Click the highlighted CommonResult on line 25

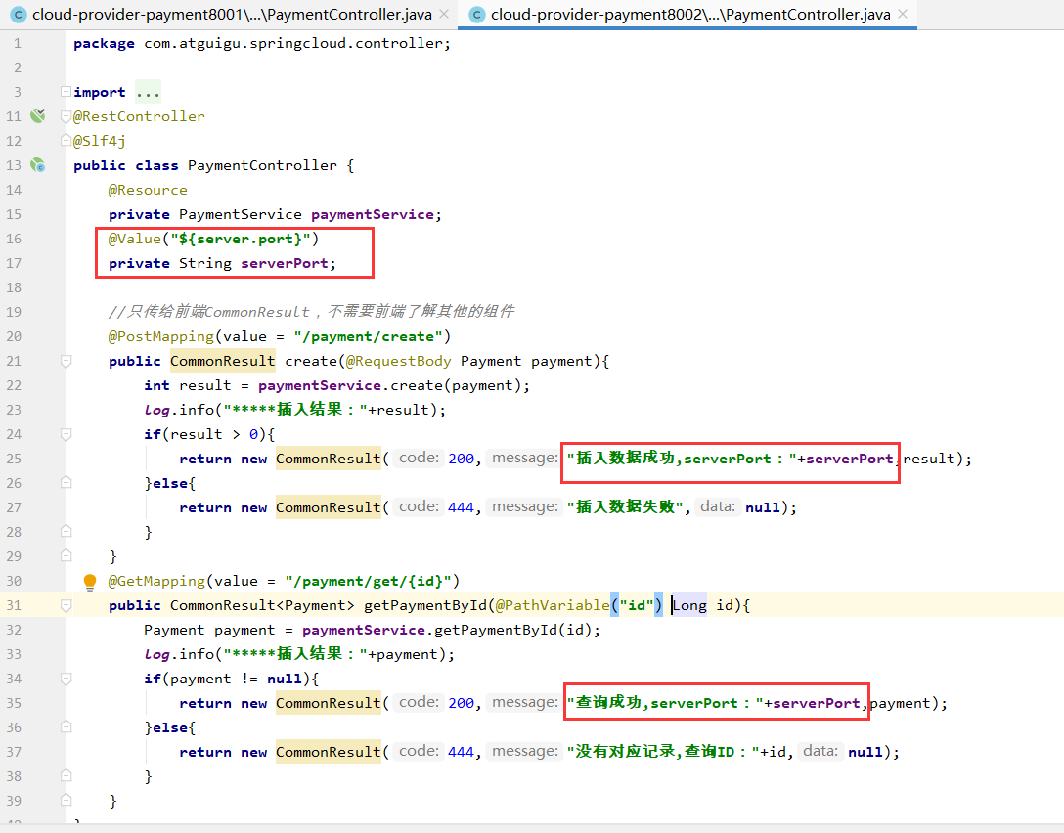328,459
